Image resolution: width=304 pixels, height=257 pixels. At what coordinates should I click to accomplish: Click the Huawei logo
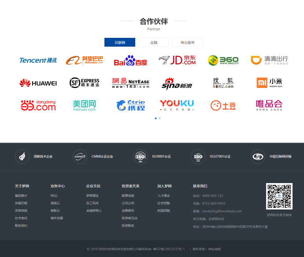click(x=38, y=83)
